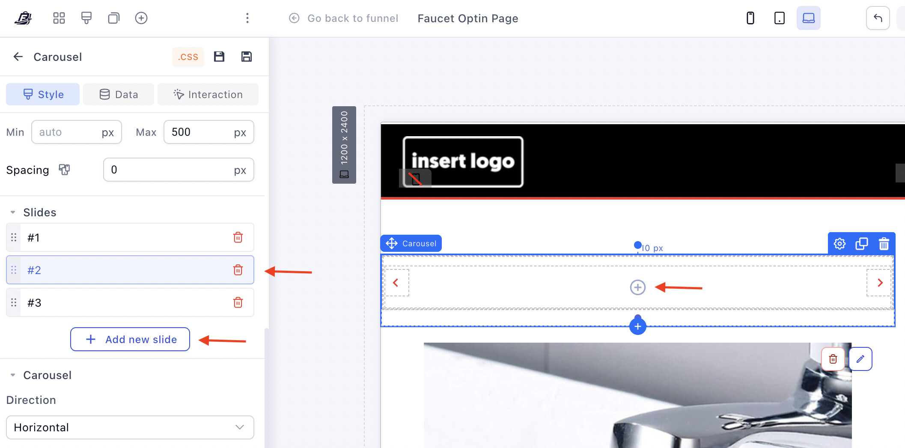Click the Carousel move handle label on canvas
Viewport: 905px width, 448px height.
[411, 243]
